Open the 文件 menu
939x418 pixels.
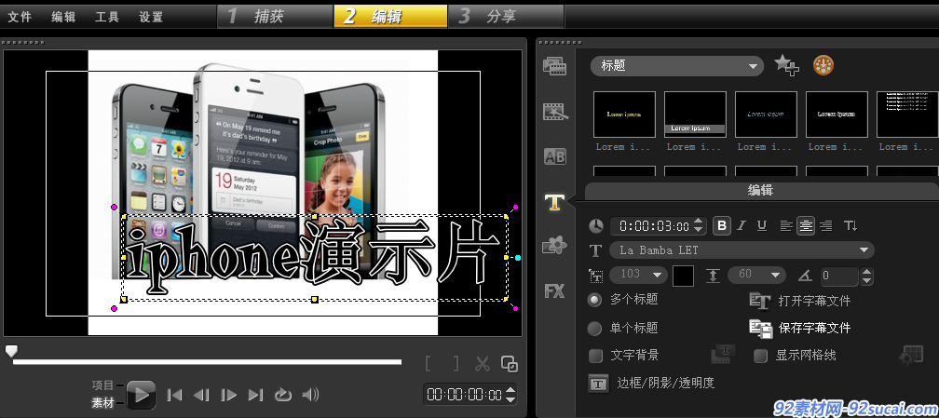[20, 17]
